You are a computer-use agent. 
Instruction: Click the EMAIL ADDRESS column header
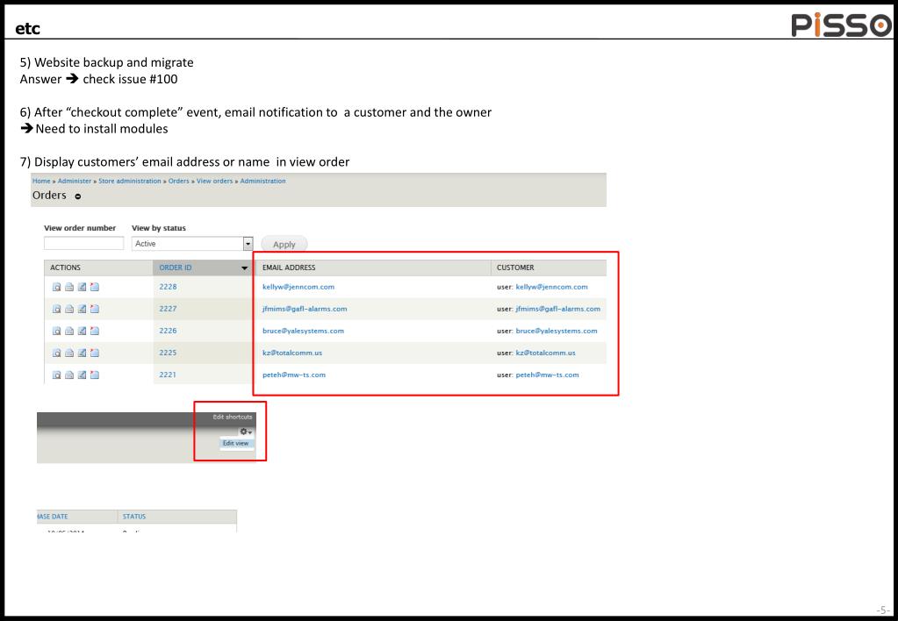click(289, 268)
